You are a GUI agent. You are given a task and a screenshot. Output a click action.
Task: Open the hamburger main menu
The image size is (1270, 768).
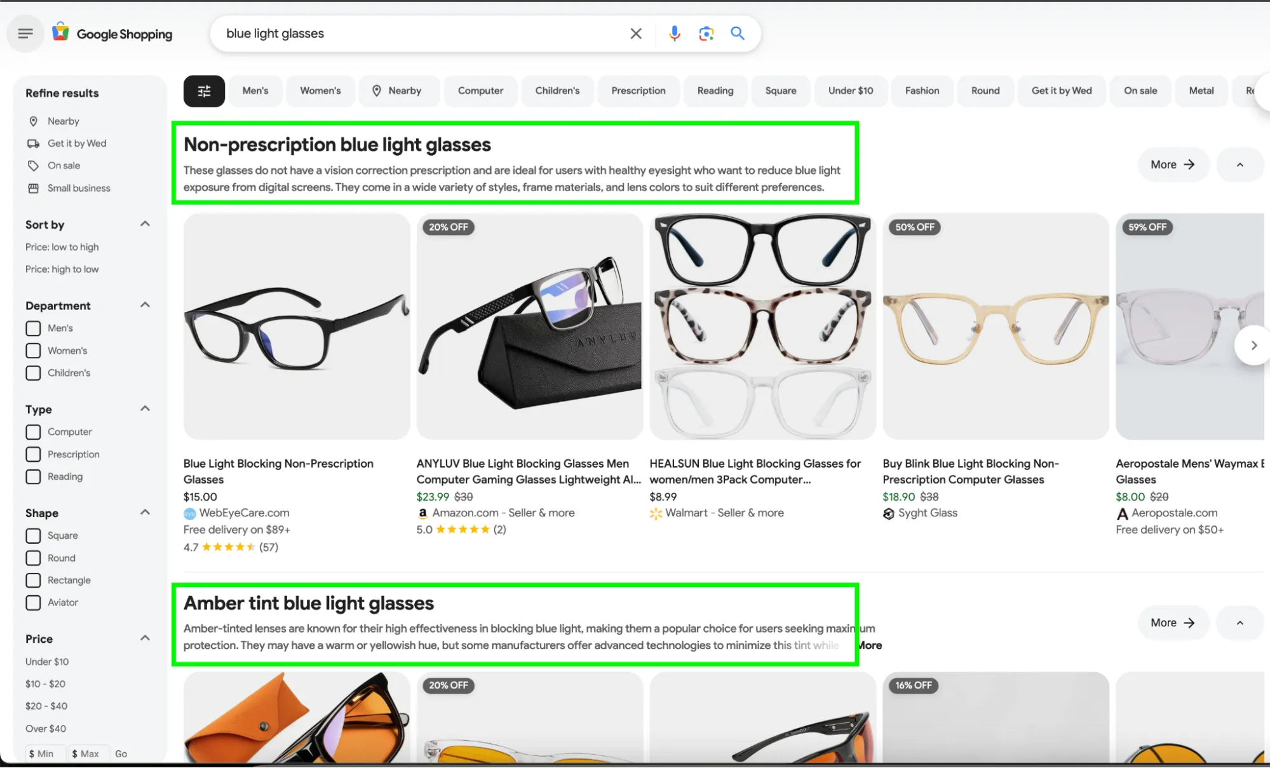(25, 34)
